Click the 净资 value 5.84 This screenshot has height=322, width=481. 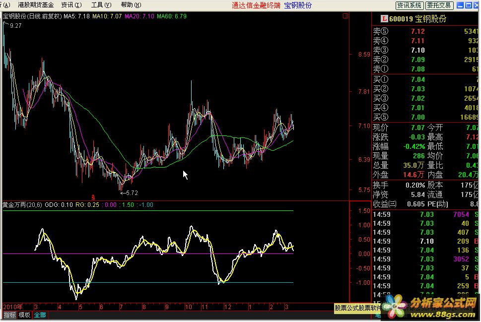(x=418, y=194)
